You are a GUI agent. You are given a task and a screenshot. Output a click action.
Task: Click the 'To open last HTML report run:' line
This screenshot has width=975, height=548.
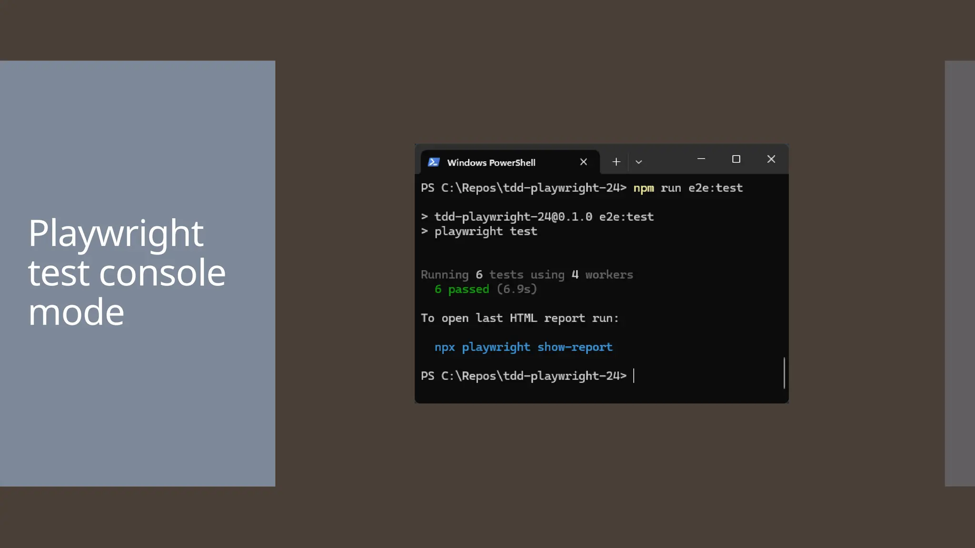click(x=519, y=318)
